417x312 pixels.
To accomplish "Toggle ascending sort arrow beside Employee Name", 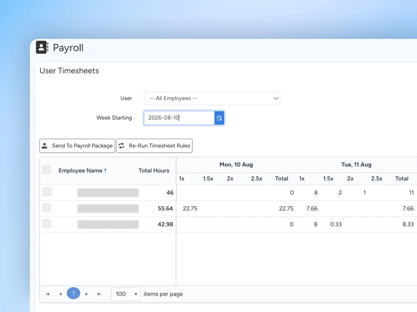I will point(105,171).
